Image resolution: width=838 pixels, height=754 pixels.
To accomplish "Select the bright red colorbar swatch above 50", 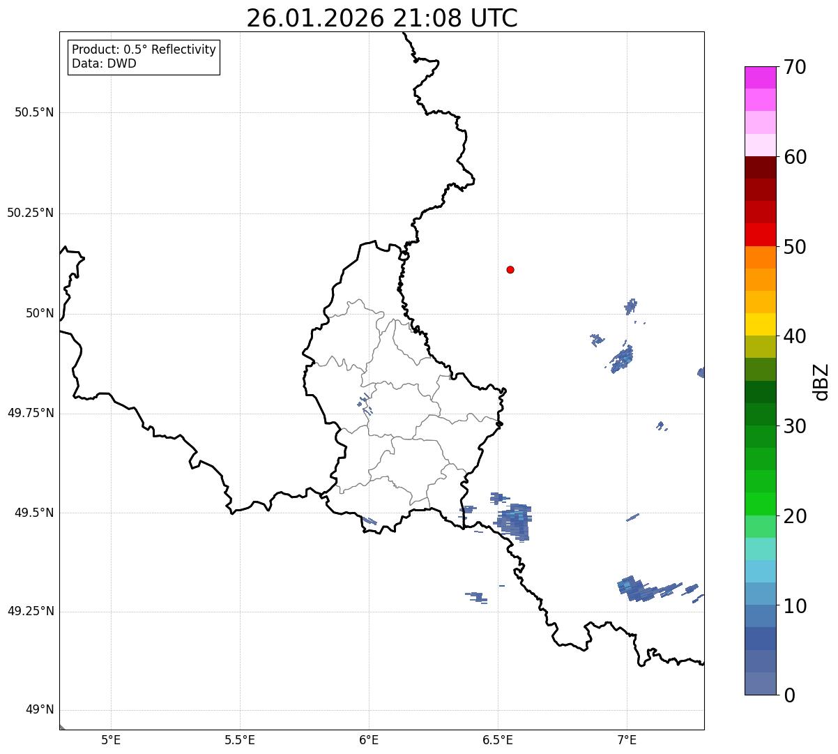I will pos(760,235).
